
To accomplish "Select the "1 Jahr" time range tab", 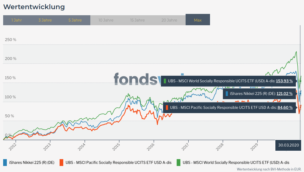I will [16, 20].
